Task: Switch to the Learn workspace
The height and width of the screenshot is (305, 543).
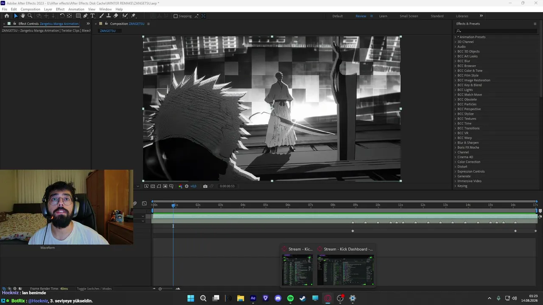Action: coord(383,16)
